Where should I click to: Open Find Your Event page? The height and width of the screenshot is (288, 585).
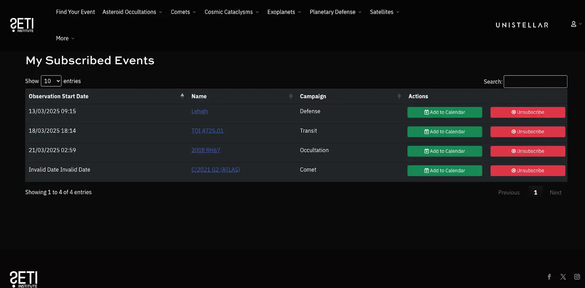tap(75, 12)
